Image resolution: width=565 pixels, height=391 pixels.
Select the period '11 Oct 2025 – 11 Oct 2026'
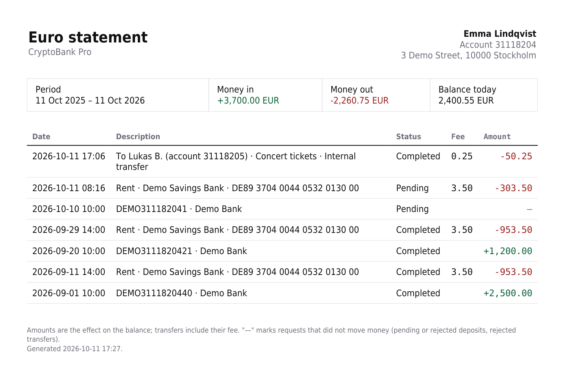(x=90, y=100)
